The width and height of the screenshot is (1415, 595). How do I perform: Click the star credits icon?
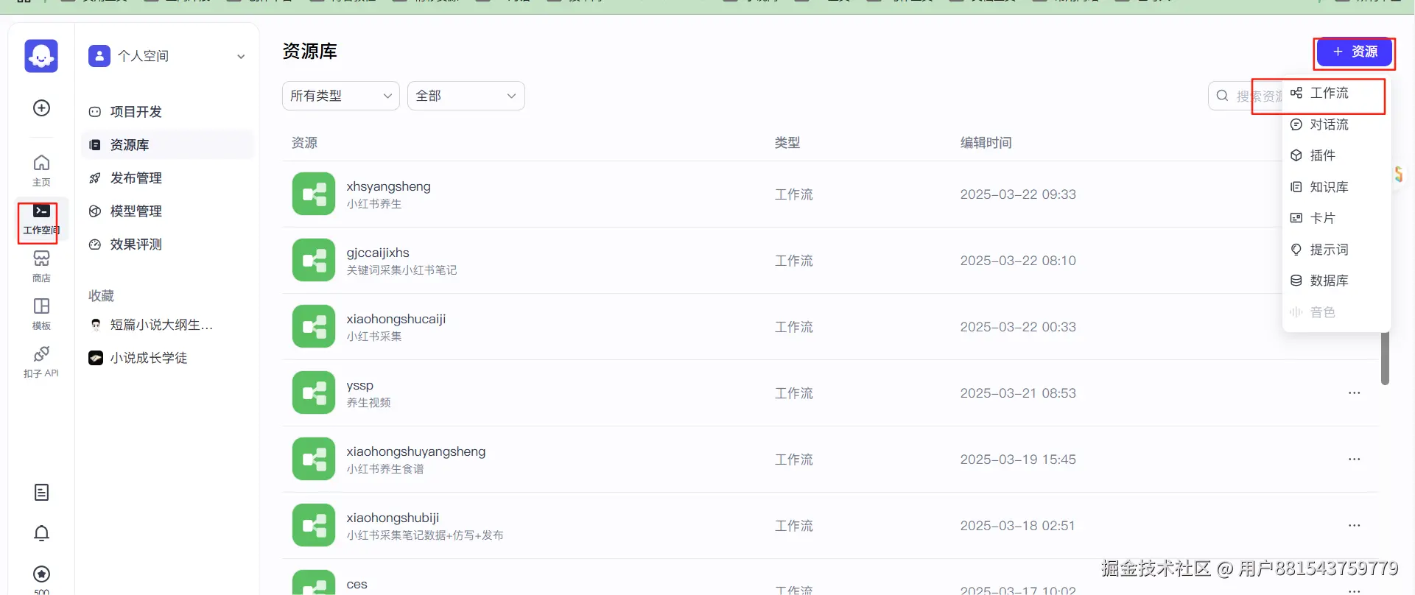point(42,574)
